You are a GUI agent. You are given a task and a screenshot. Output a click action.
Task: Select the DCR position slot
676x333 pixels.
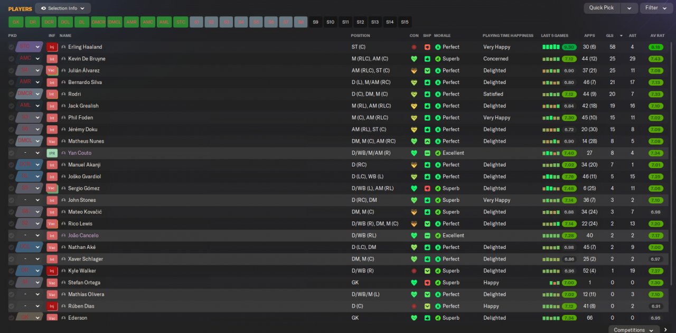coord(49,22)
